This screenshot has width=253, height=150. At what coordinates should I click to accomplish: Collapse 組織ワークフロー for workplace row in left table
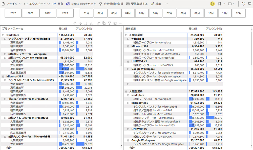pos(5,58)
